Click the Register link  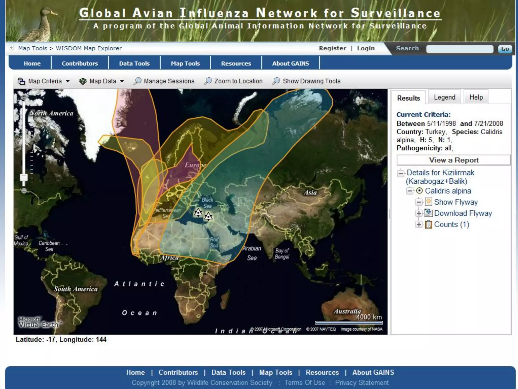point(333,48)
